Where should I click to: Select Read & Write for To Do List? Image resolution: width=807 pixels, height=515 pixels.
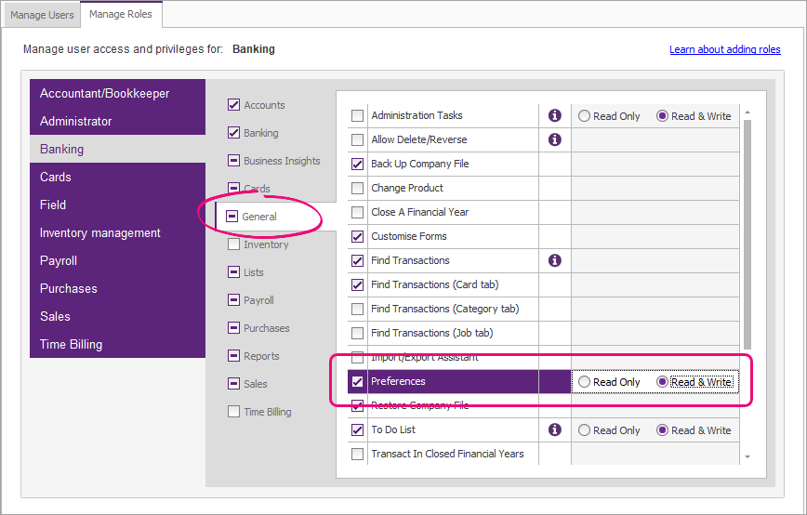tap(662, 430)
